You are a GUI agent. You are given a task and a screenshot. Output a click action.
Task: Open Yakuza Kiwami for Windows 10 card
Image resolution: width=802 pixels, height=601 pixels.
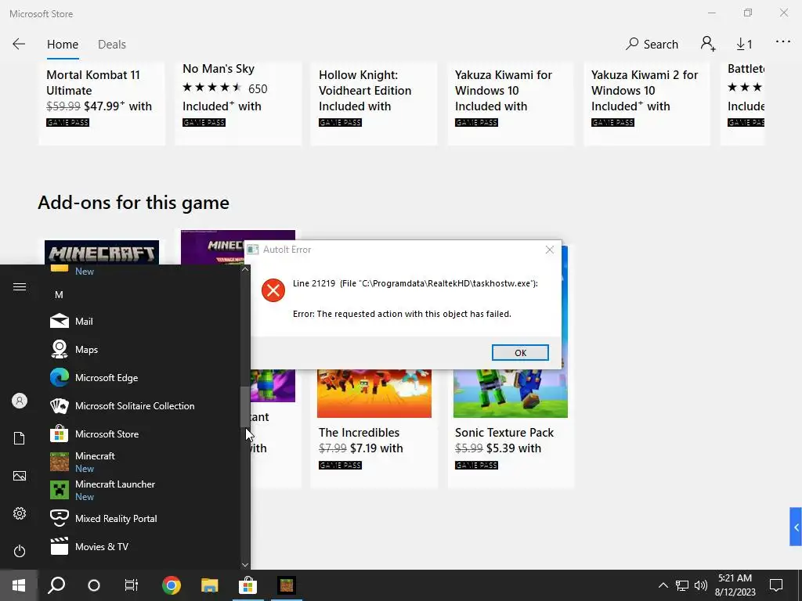point(511,104)
